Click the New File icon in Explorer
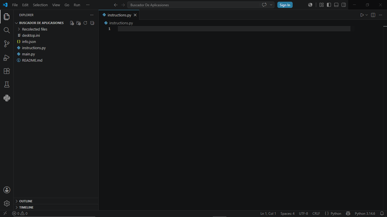Image resolution: width=387 pixels, height=217 pixels. (x=72, y=23)
